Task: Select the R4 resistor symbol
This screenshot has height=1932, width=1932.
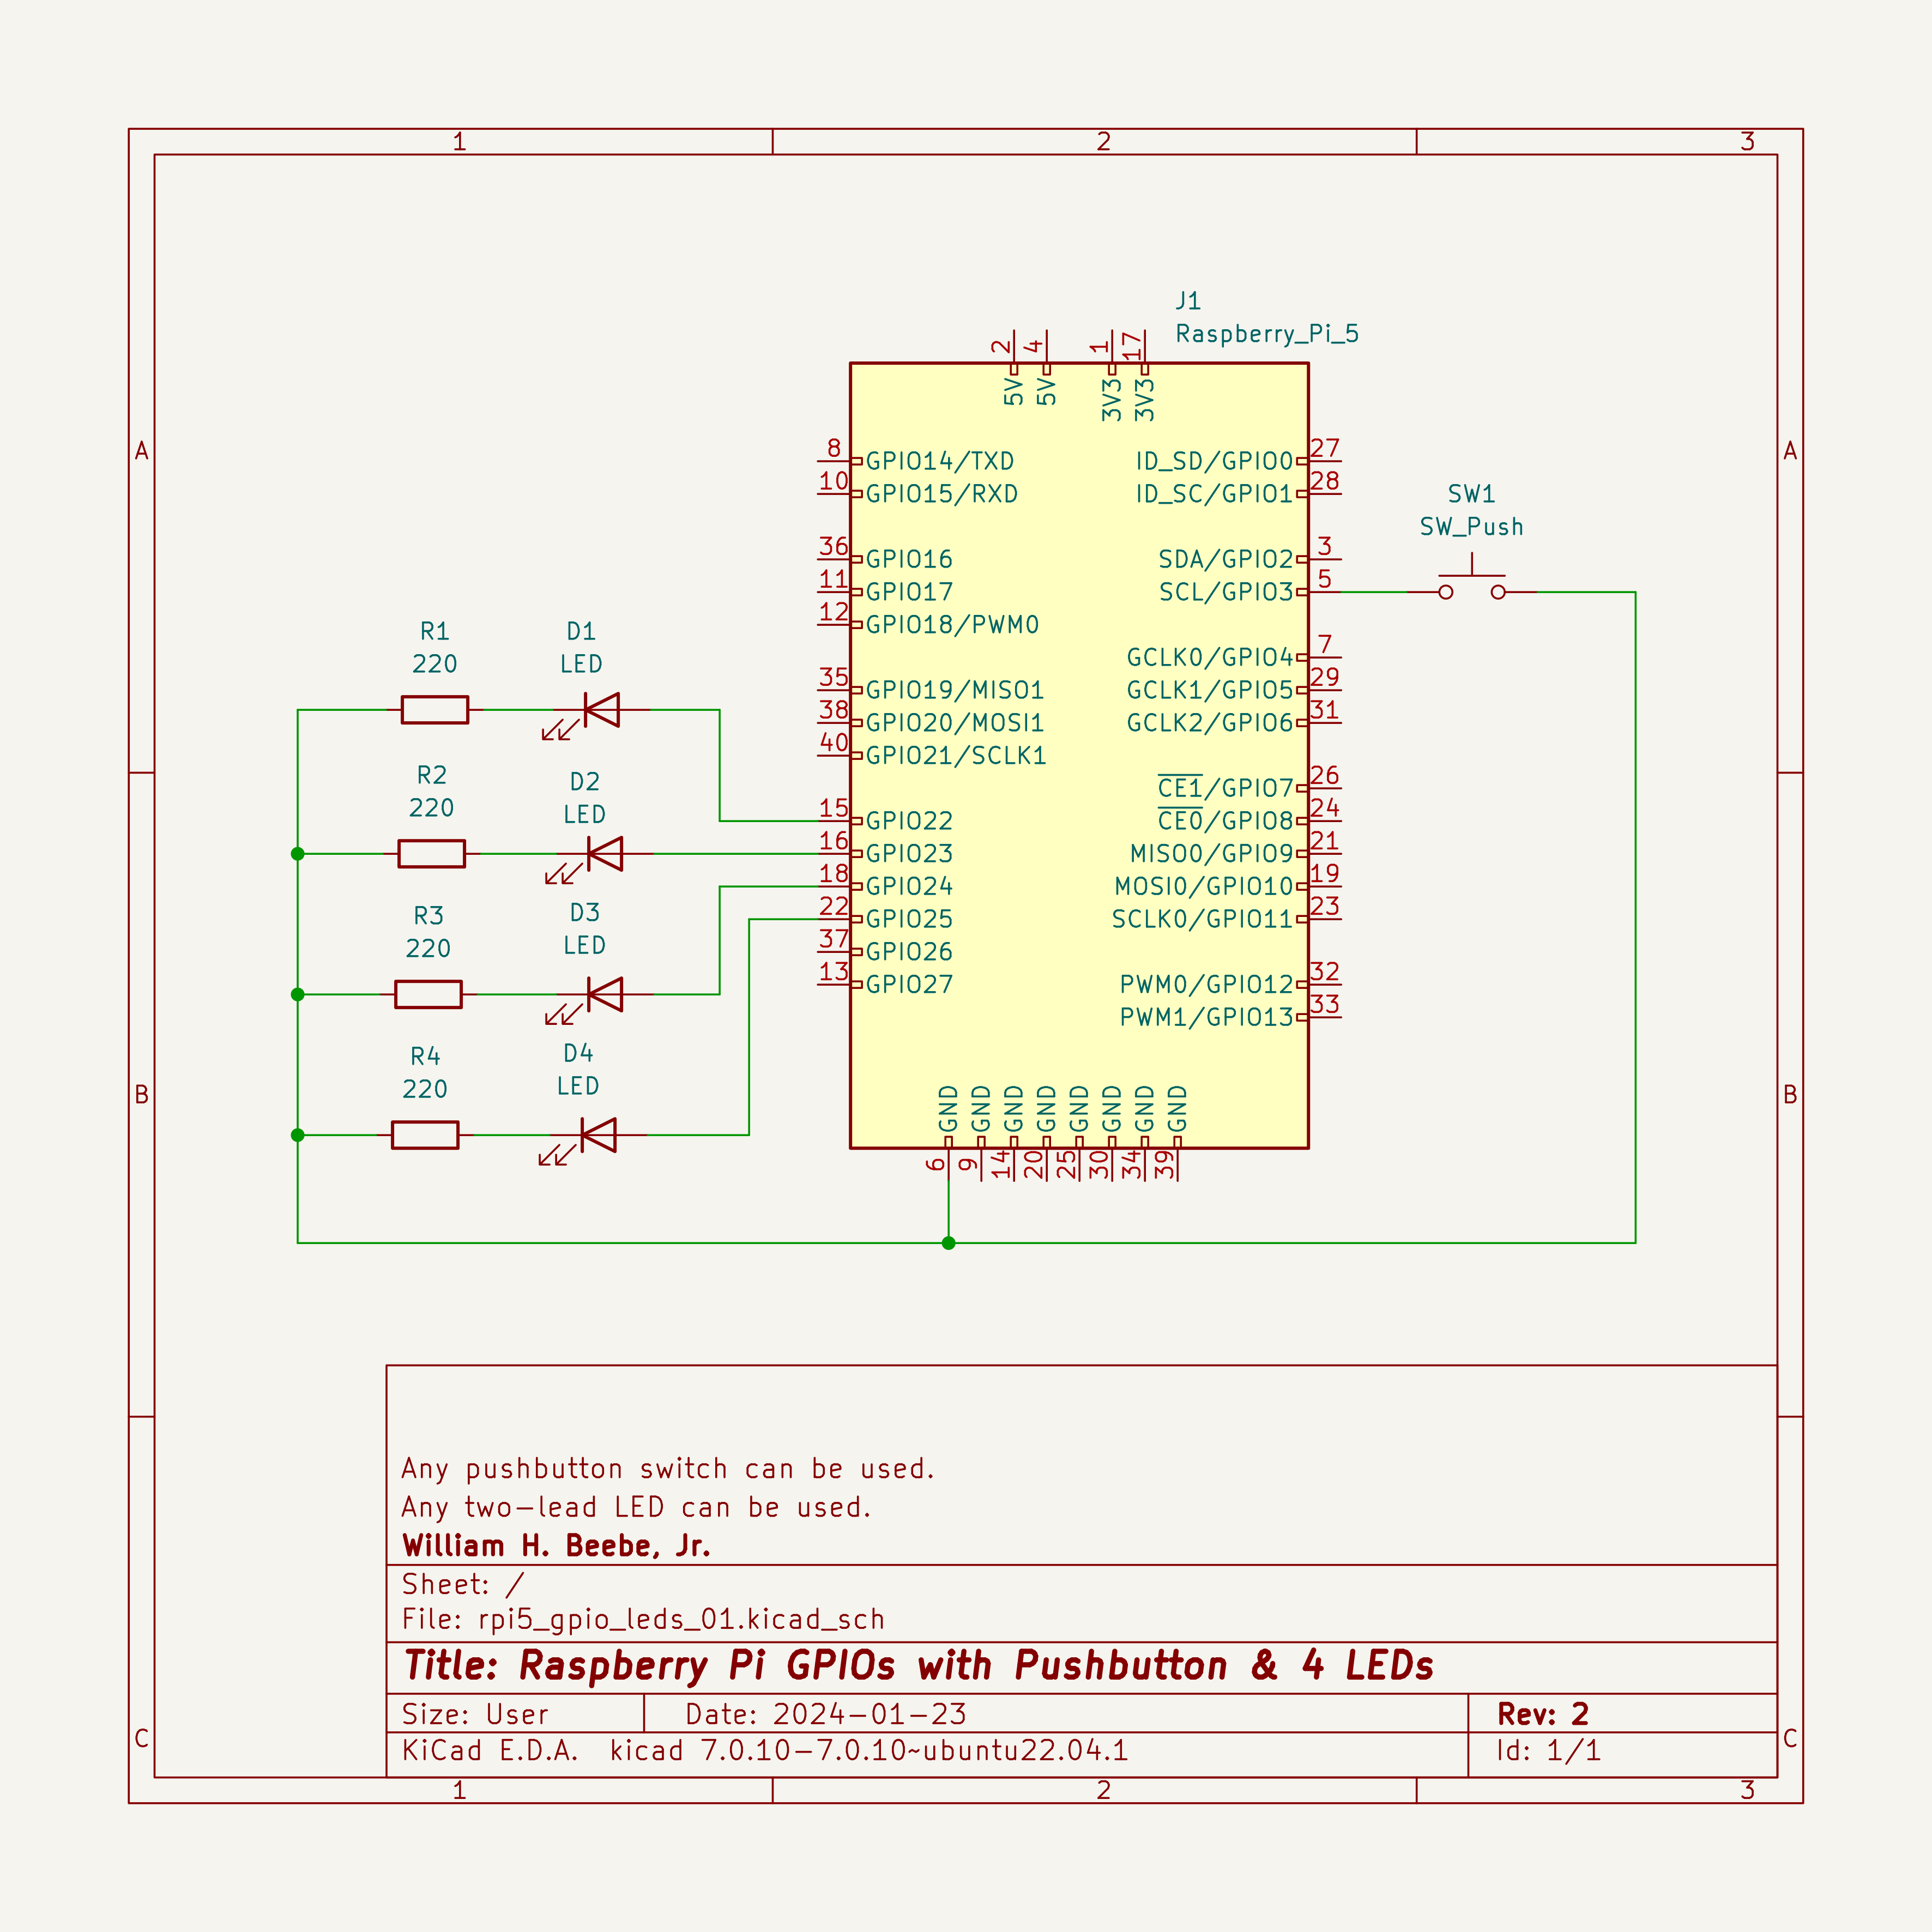Action: (x=425, y=1135)
